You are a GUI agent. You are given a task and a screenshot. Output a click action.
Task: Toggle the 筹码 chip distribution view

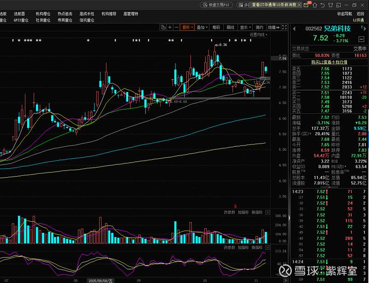click(x=216, y=28)
